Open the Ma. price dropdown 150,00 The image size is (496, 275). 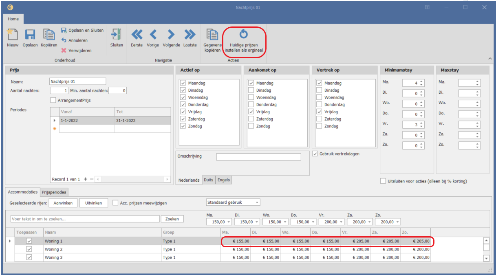(x=229, y=222)
